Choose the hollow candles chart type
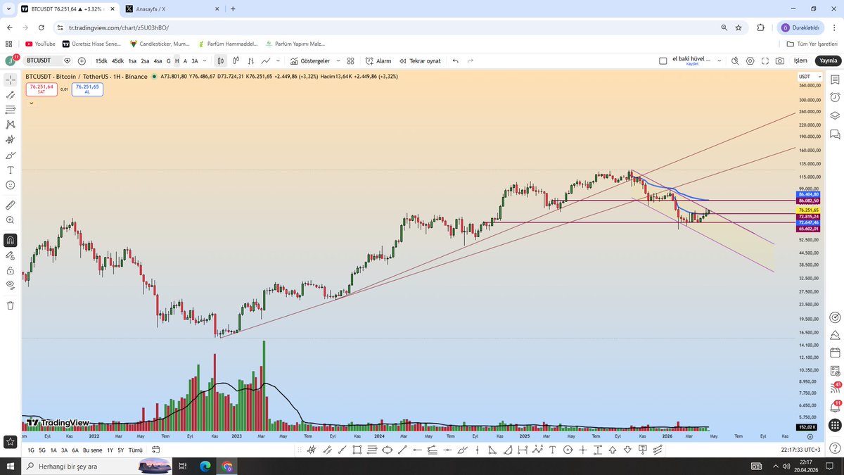 click(236, 61)
